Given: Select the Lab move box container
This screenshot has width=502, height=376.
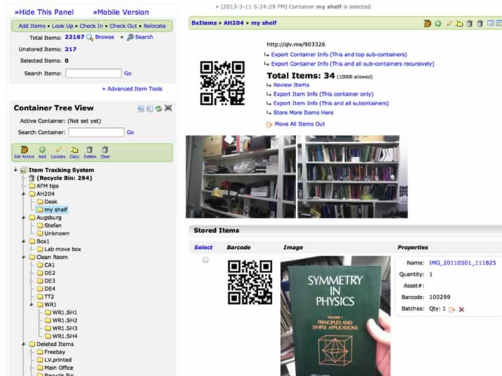Looking at the screenshot, I should (x=62, y=249).
